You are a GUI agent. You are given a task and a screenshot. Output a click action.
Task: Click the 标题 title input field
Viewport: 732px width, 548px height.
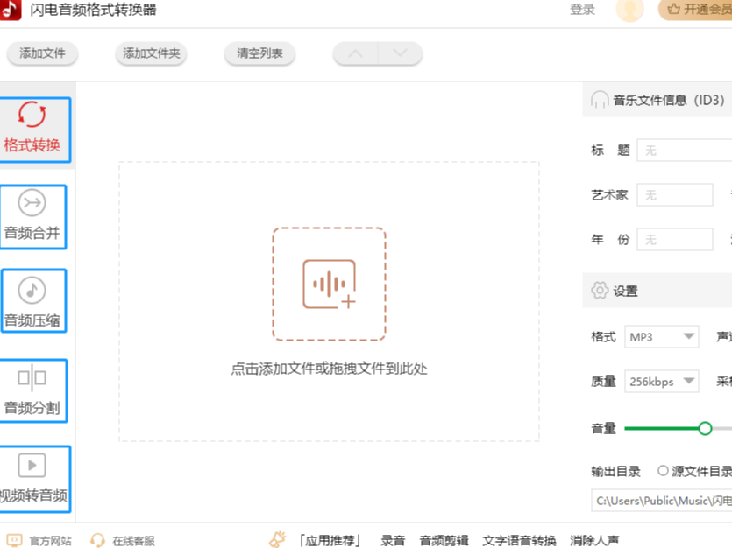(684, 151)
